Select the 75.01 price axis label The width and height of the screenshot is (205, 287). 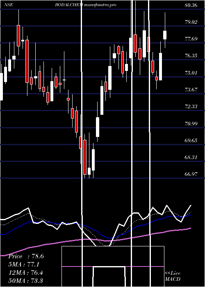(191, 73)
